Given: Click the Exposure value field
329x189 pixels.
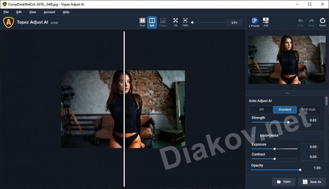Looking at the screenshot, I should tap(310, 147).
